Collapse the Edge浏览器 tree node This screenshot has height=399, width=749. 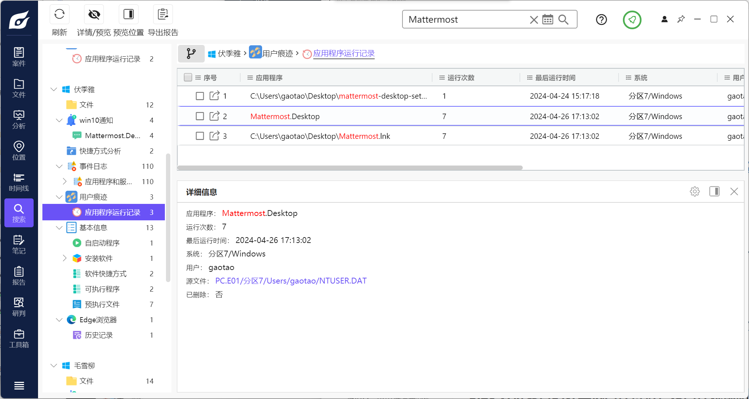[x=59, y=320]
